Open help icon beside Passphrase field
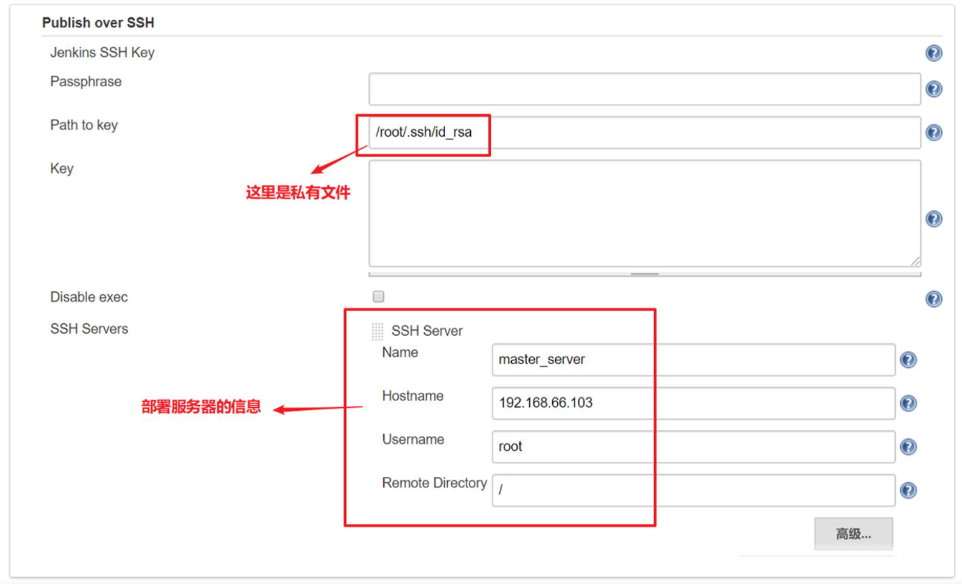Viewport: 962px width, 584px height. [x=934, y=89]
